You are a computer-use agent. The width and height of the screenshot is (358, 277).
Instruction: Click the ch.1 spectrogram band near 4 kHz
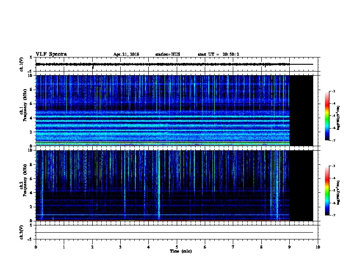pyautogui.click(x=163, y=116)
